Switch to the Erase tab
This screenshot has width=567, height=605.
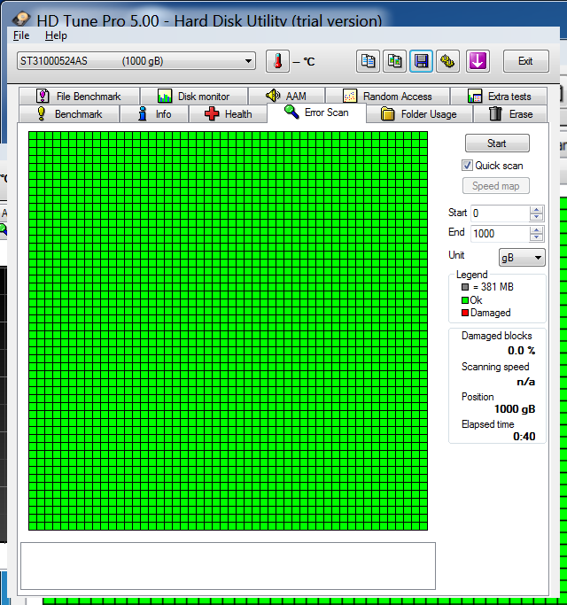coord(510,114)
